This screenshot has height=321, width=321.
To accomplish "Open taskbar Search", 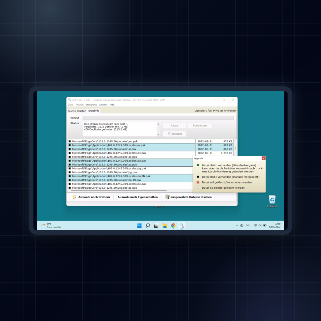I will [x=148, y=226].
